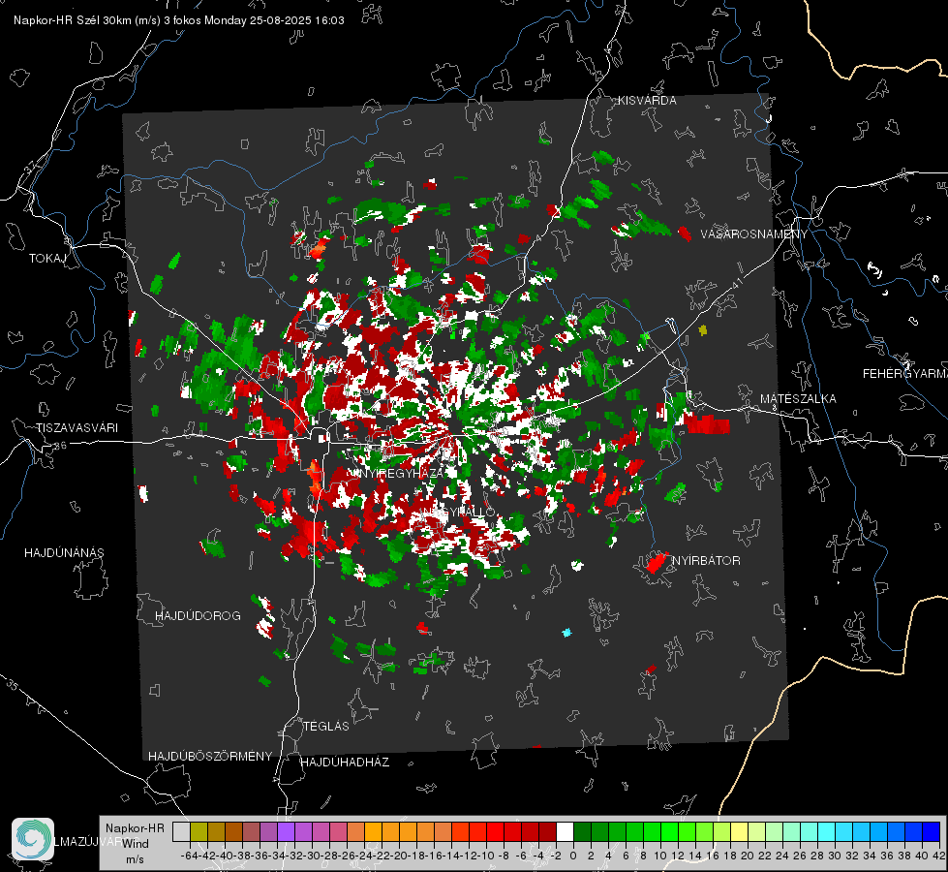
Task: Click road number 35 label at lower left
Action: click(x=14, y=685)
